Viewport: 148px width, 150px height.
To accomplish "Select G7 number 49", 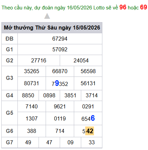I will pos(28,142).
